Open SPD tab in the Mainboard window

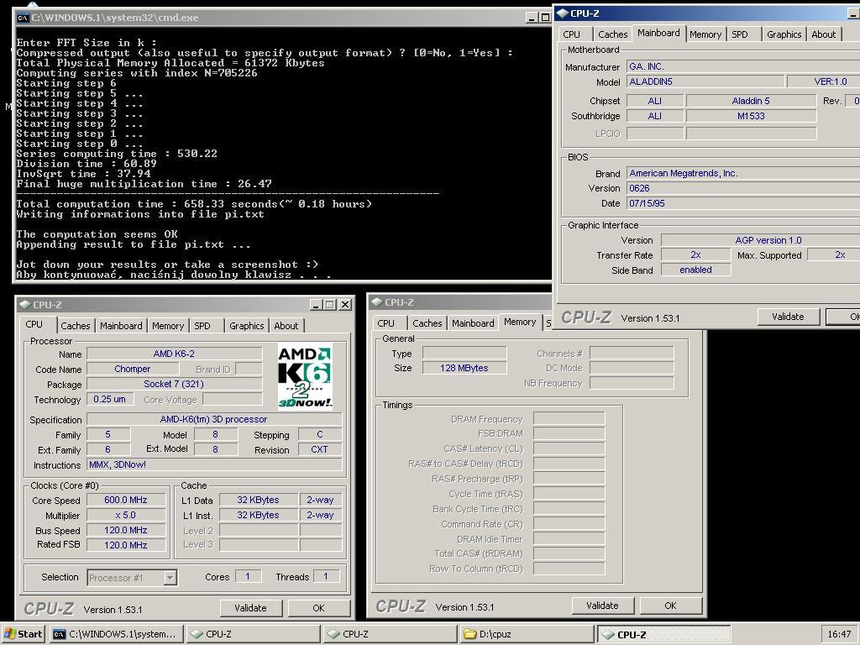(x=740, y=34)
